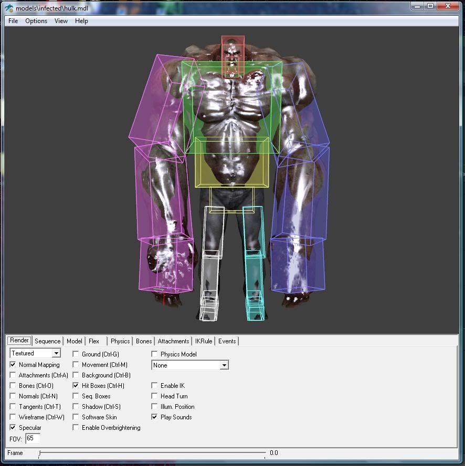Click the yellow stomach hitbox on the model
This screenshot has height=466, width=465.
232,162
